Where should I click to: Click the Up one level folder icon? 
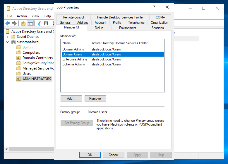(x=23, y=23)
